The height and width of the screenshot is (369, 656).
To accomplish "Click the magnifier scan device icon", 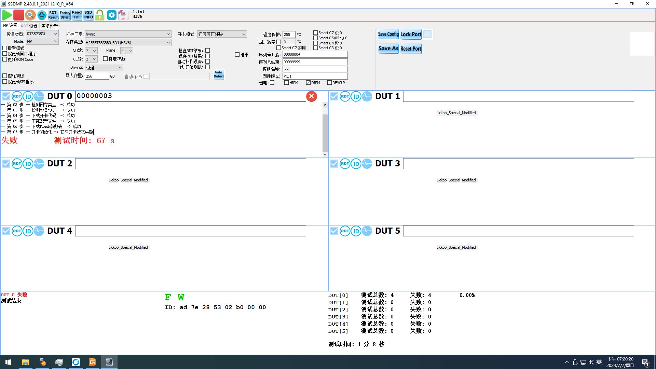I will click(x=30, y=15).
